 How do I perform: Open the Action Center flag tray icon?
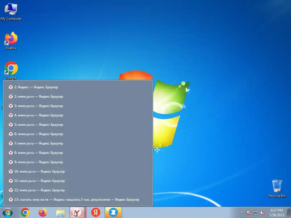249,213
